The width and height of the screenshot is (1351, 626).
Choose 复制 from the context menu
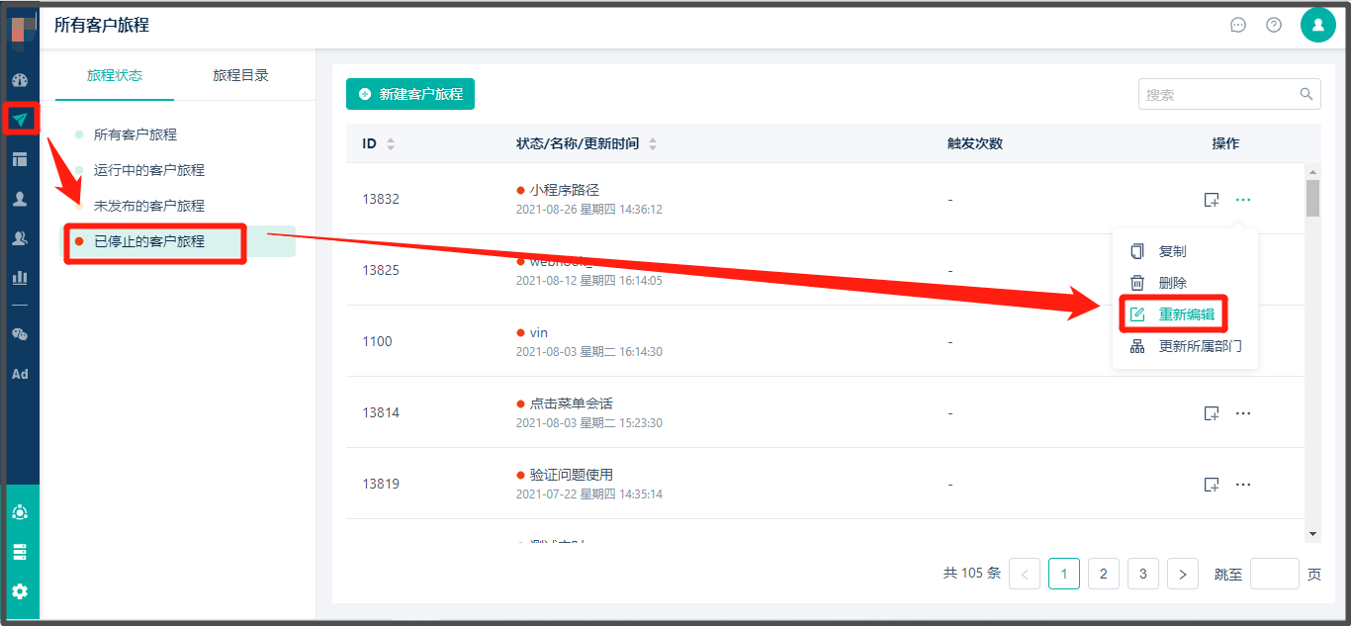coord(1185,251)
